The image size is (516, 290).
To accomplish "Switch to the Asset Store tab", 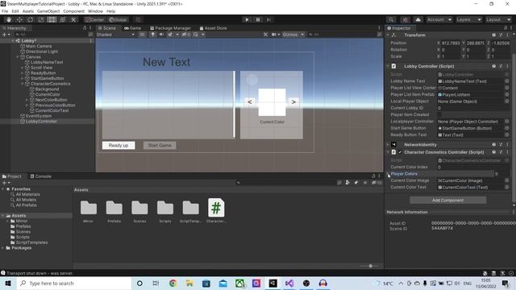I will click(x=213, y=28).
